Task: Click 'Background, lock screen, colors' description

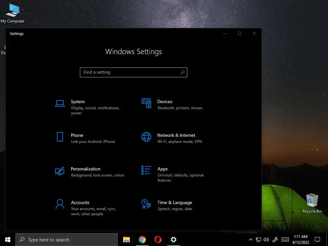Action: coord(97,175)
